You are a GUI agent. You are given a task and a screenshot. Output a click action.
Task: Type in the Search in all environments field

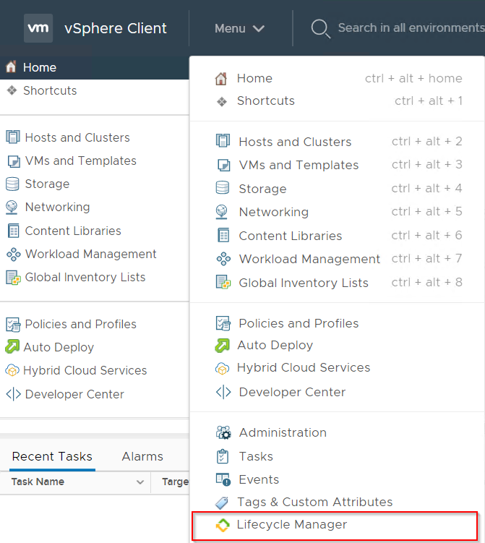[x=410, y=28]
